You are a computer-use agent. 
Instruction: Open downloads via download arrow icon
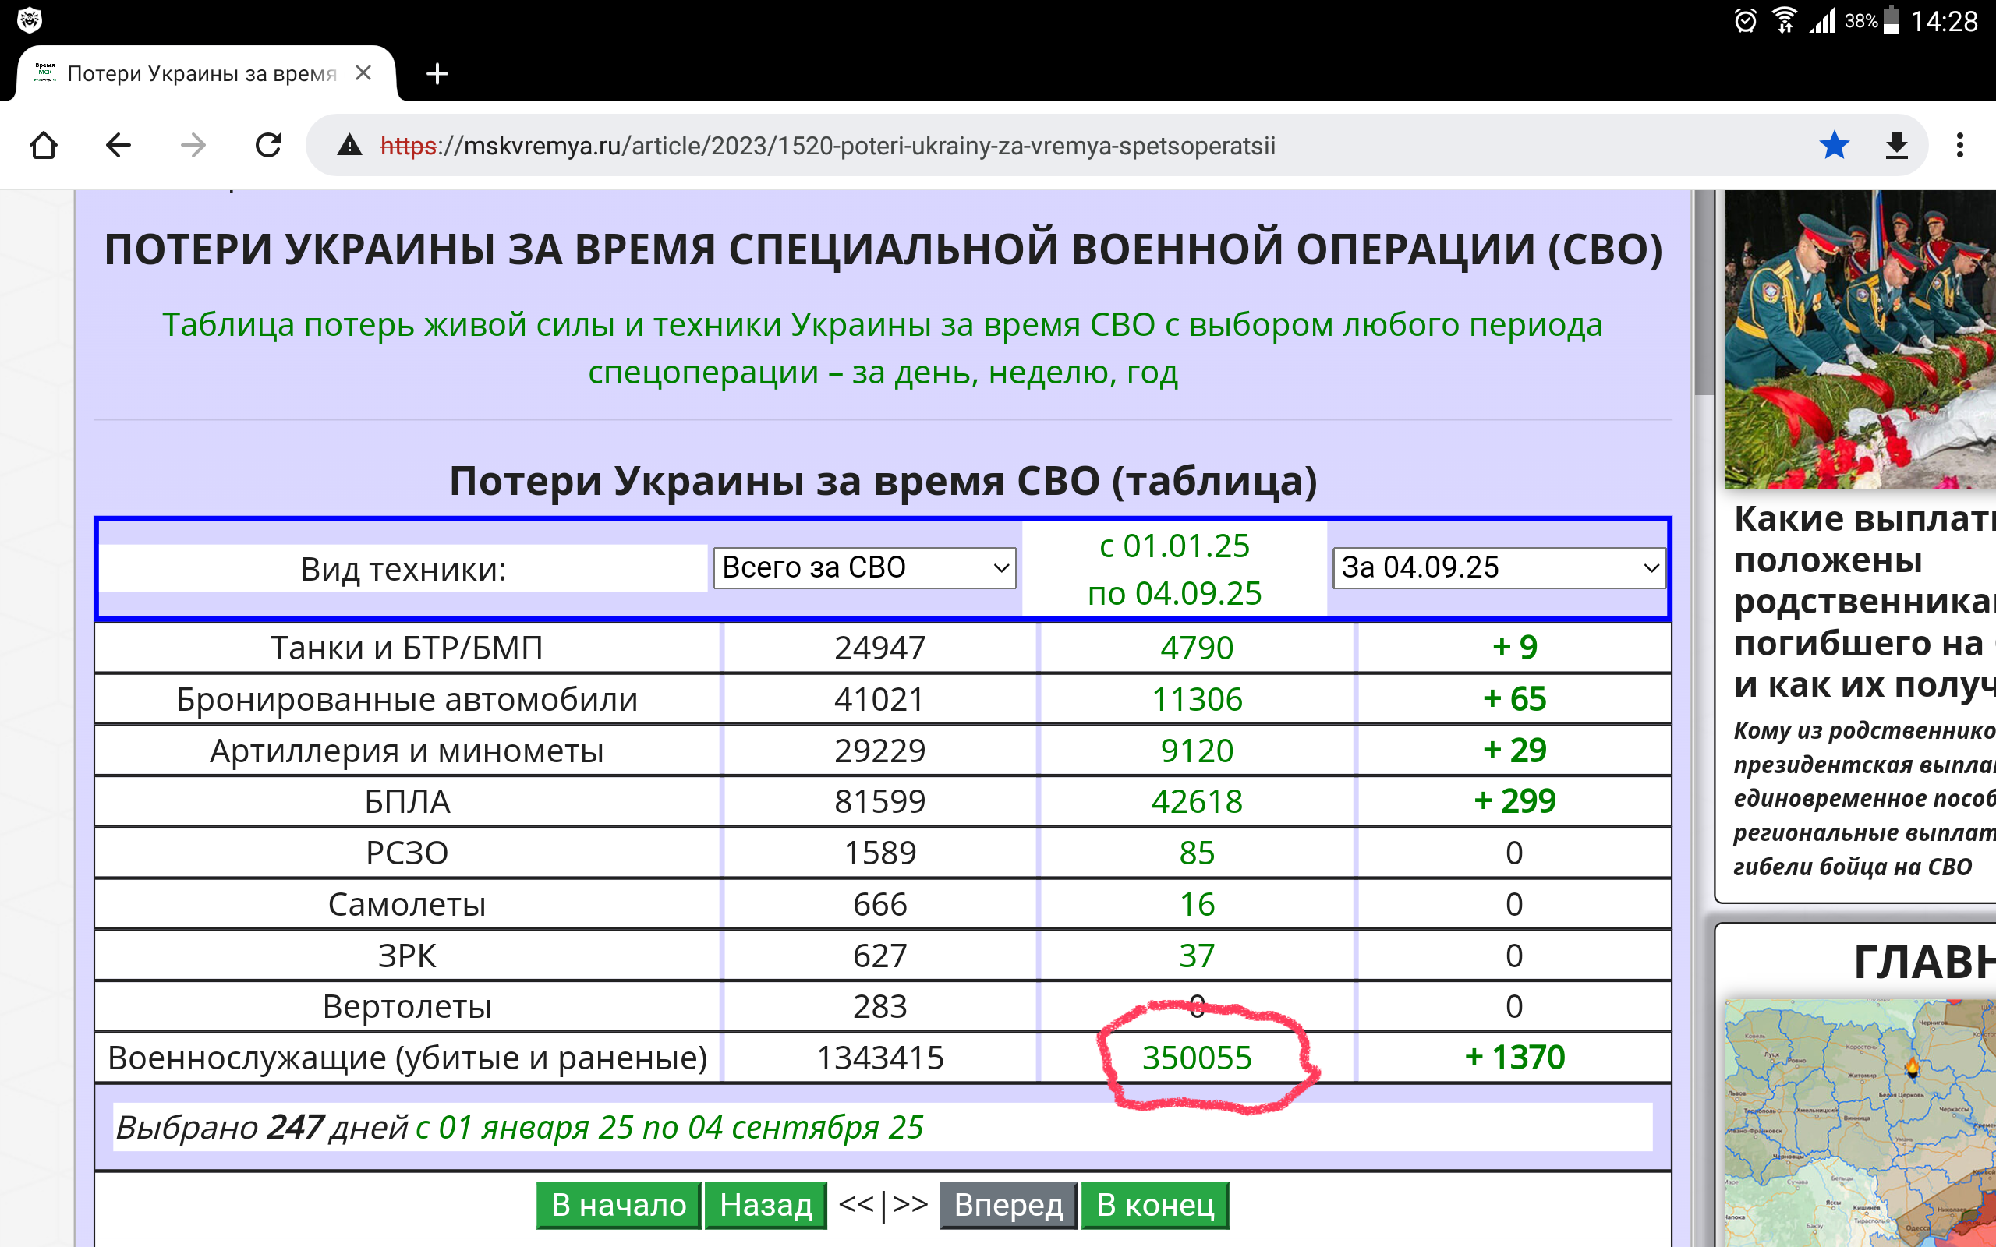(x=1896, y=145)
